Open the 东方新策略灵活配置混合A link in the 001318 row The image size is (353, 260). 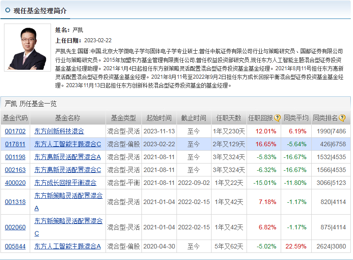pos(68,202)
